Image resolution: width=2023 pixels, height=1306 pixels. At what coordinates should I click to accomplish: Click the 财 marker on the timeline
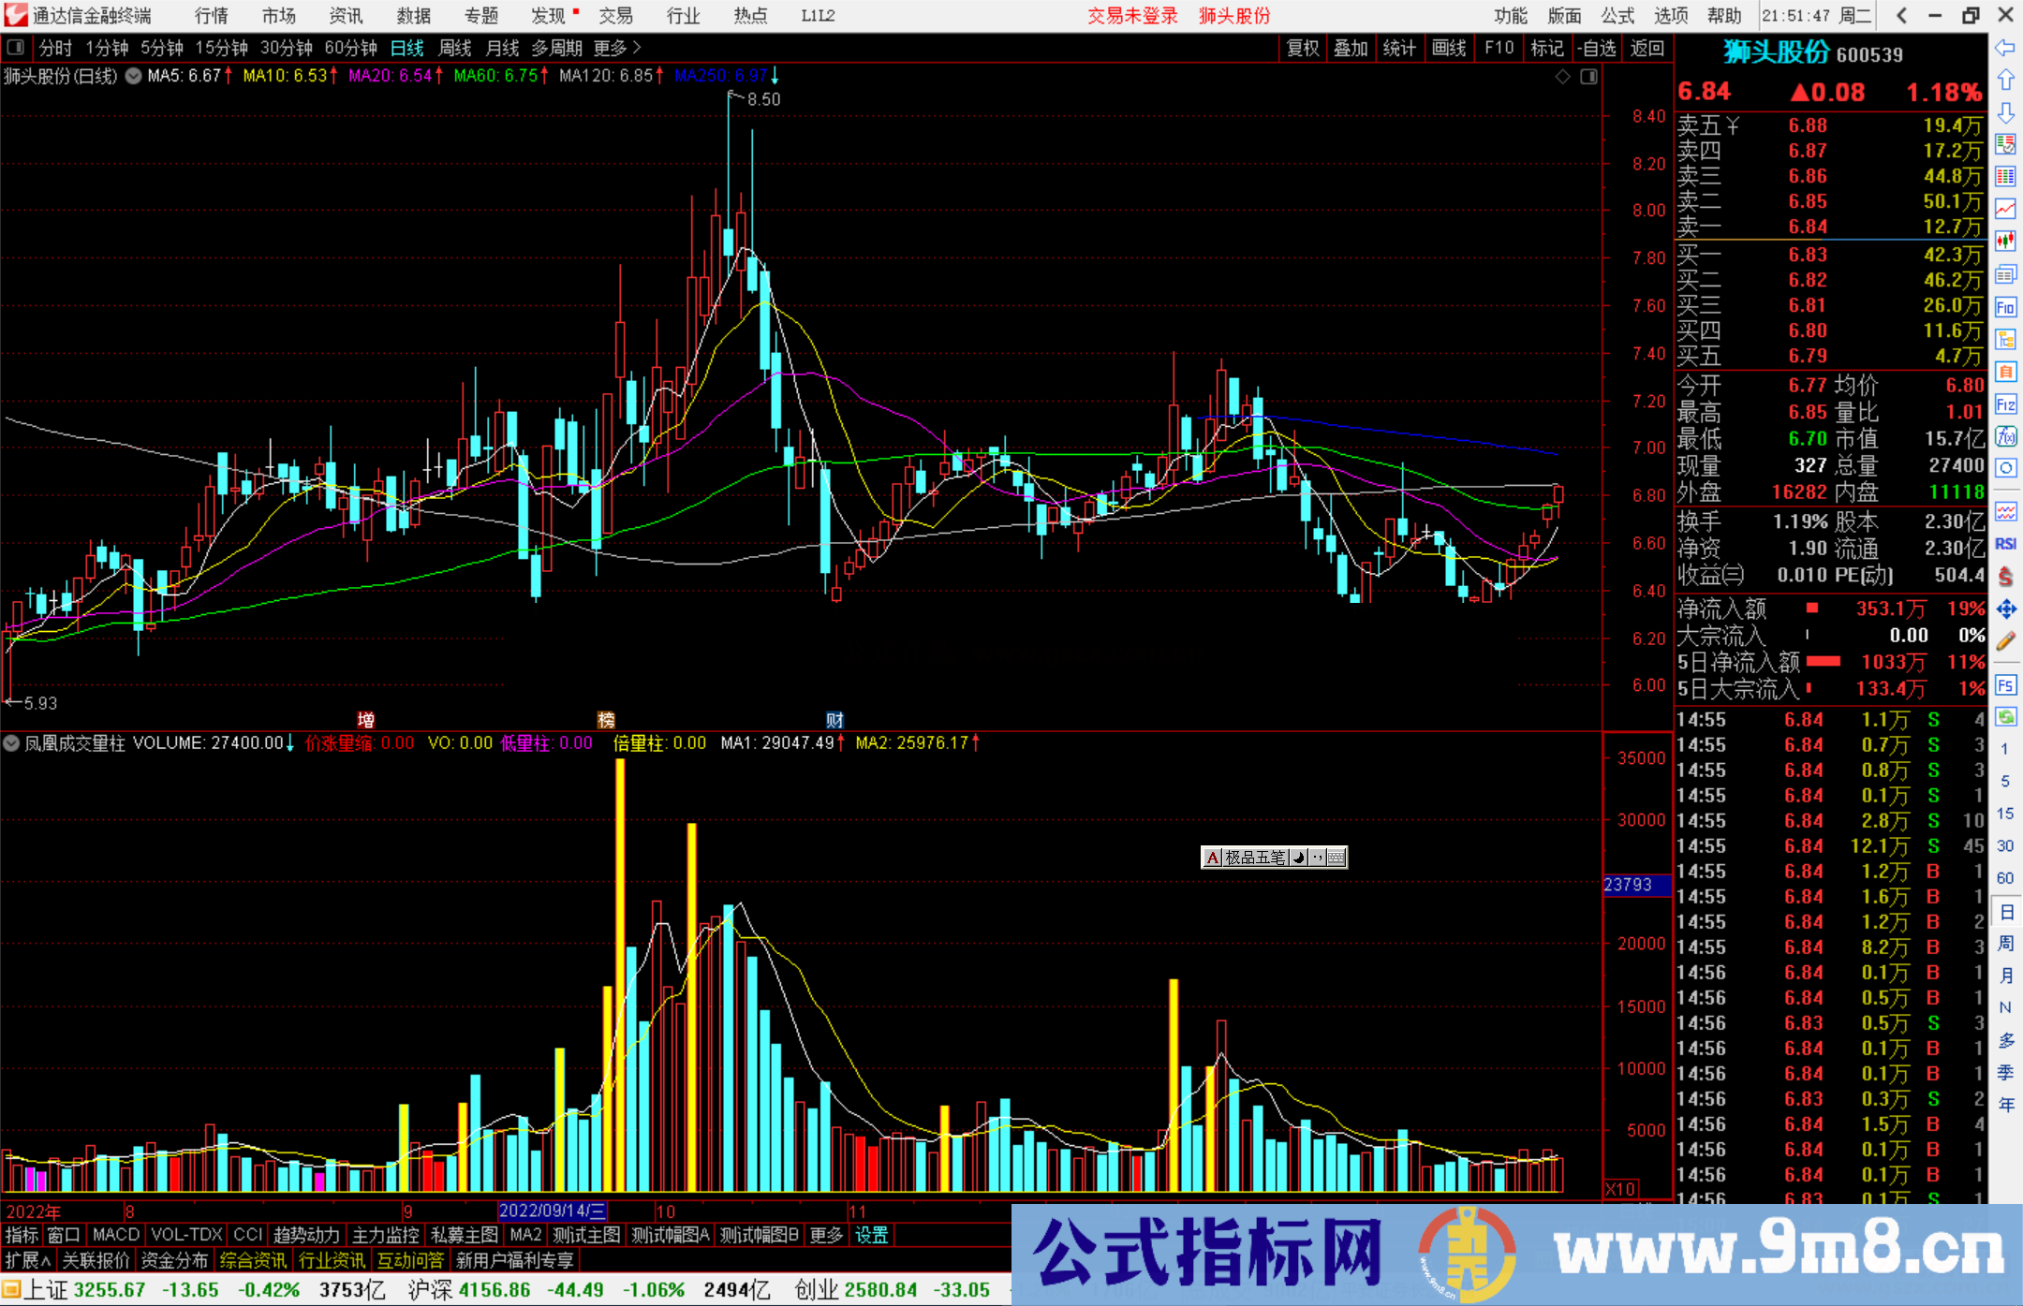[834, 720]
